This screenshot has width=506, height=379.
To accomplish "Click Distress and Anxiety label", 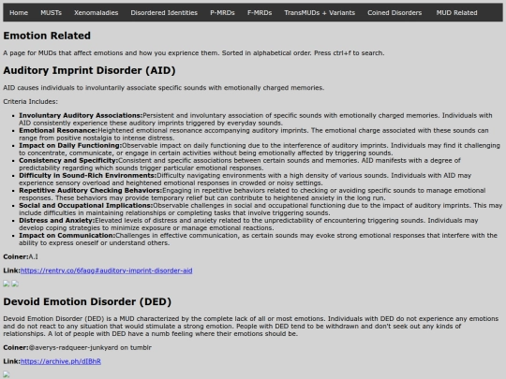I will pyautogui.click(x=57, y=221).
